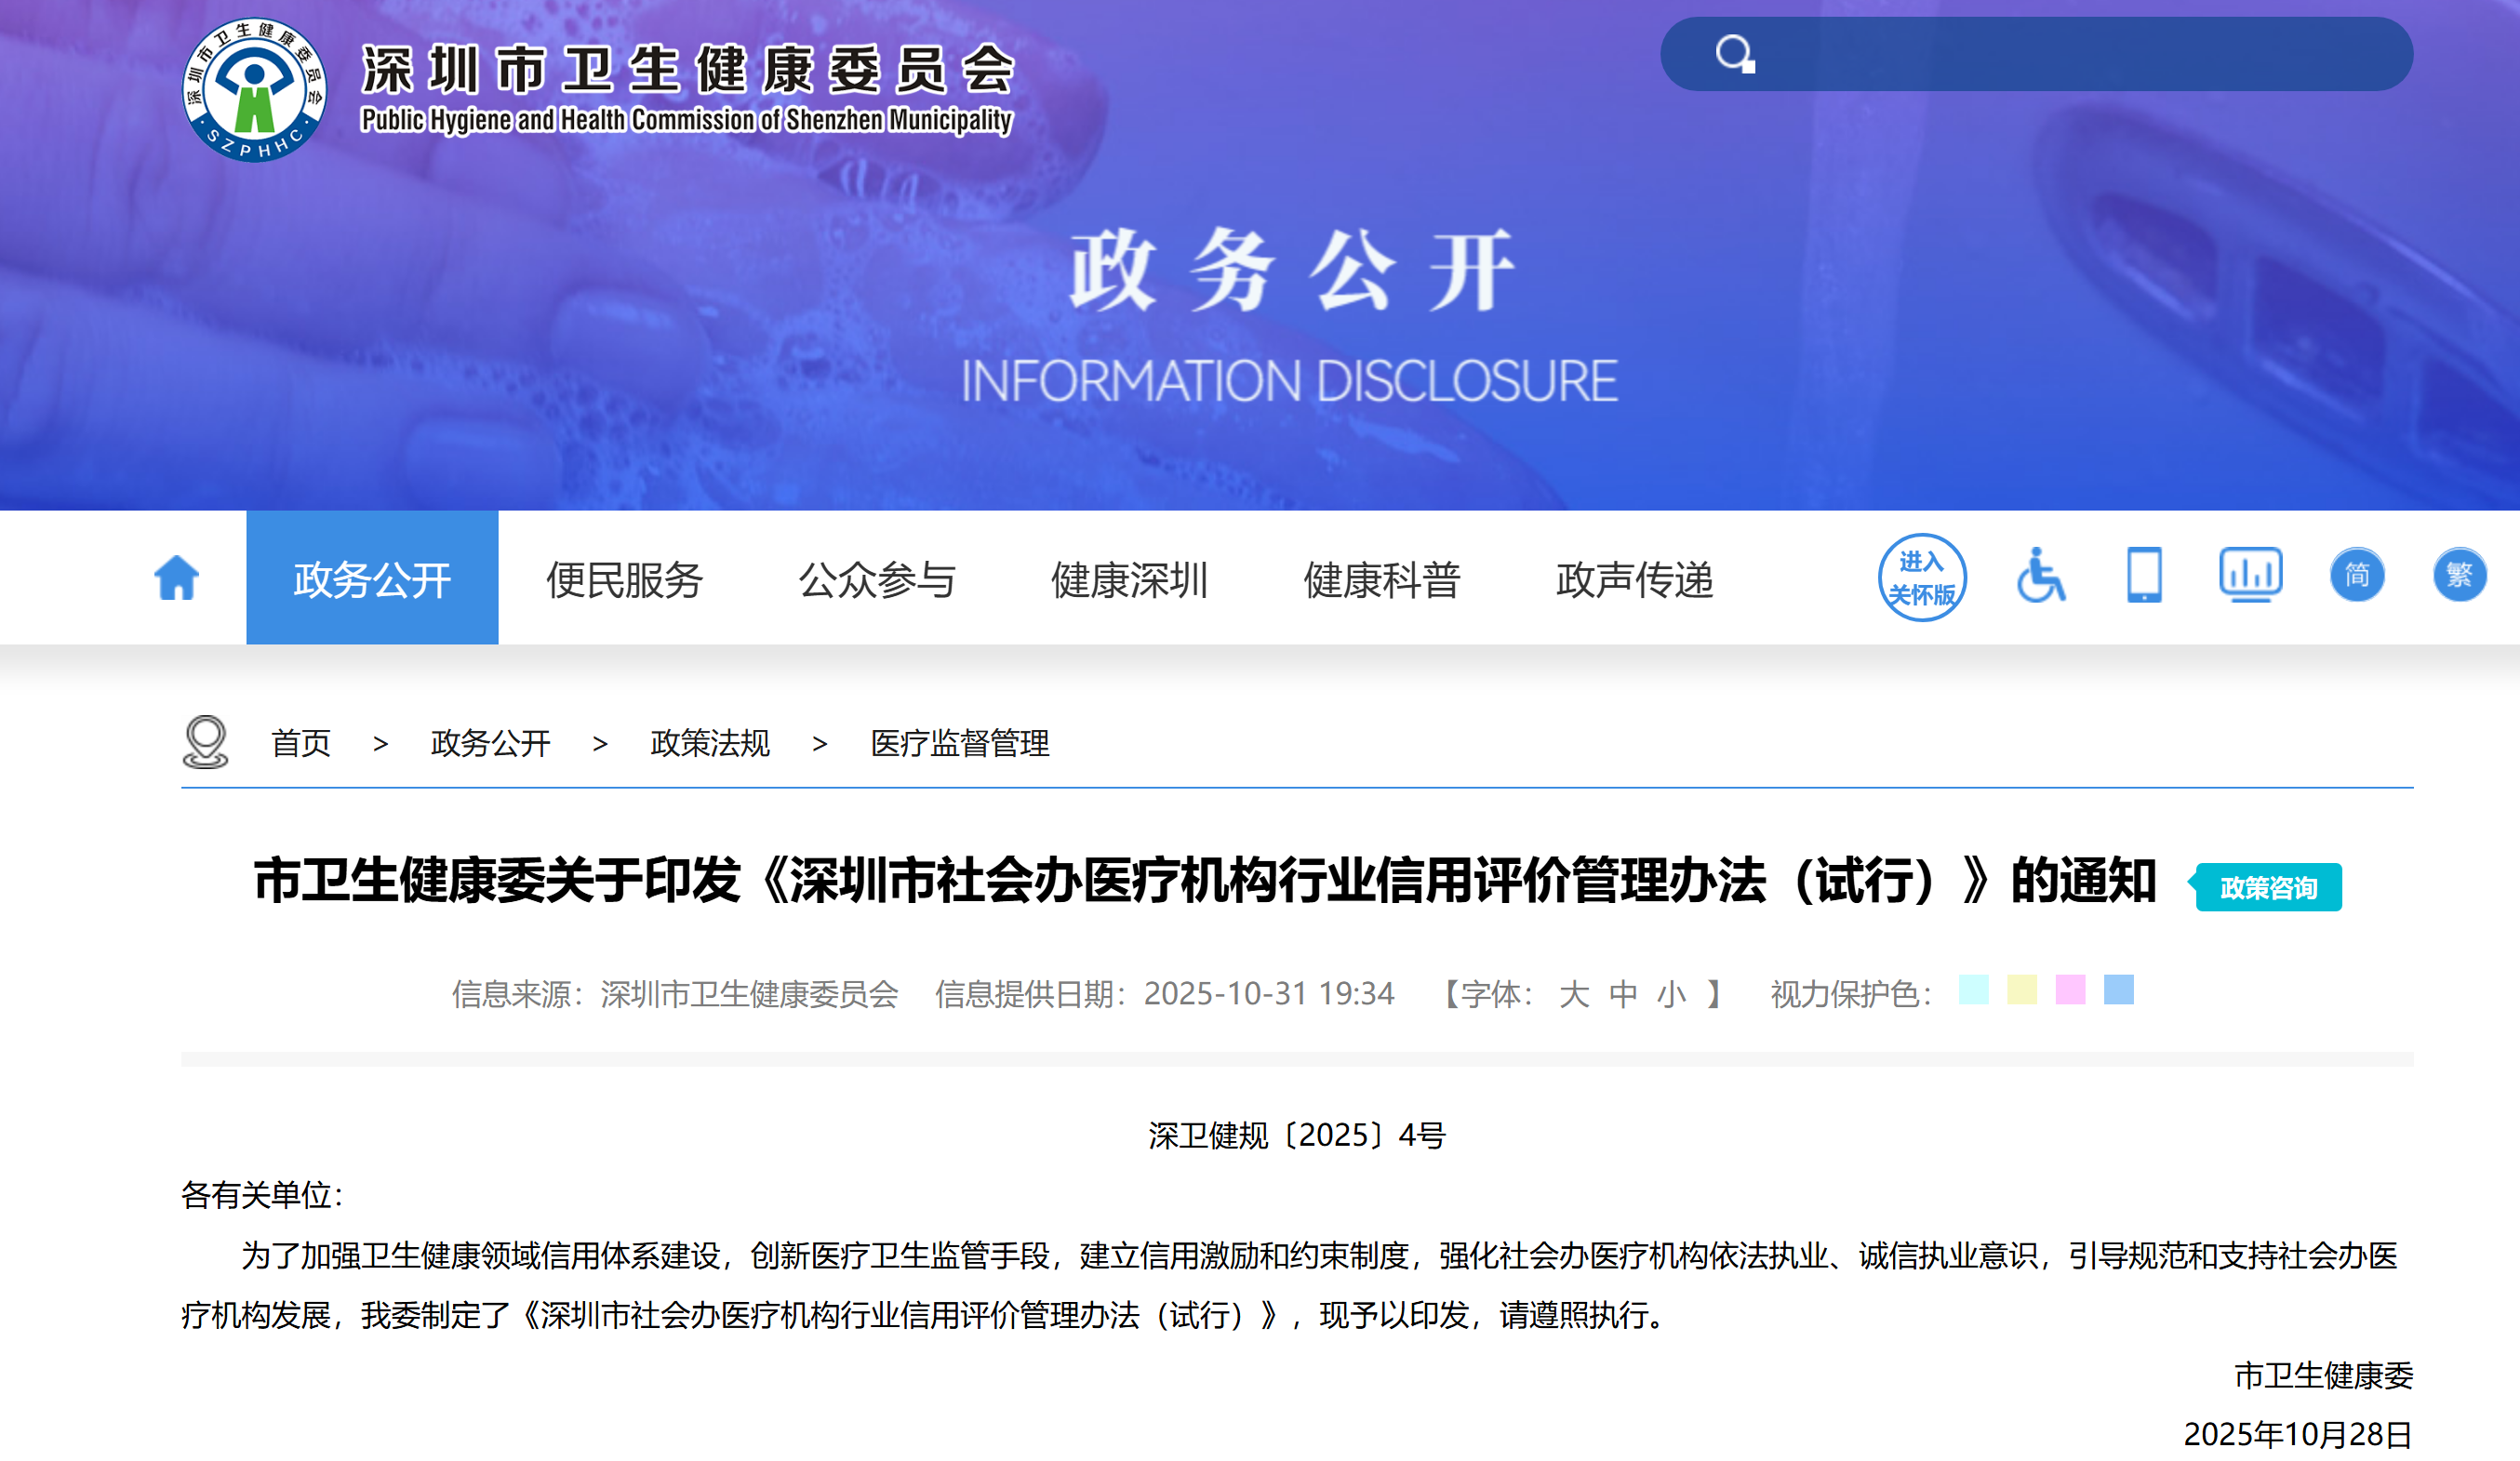
Task: Click the 信息来源 source text
Action: click(675, 994)
